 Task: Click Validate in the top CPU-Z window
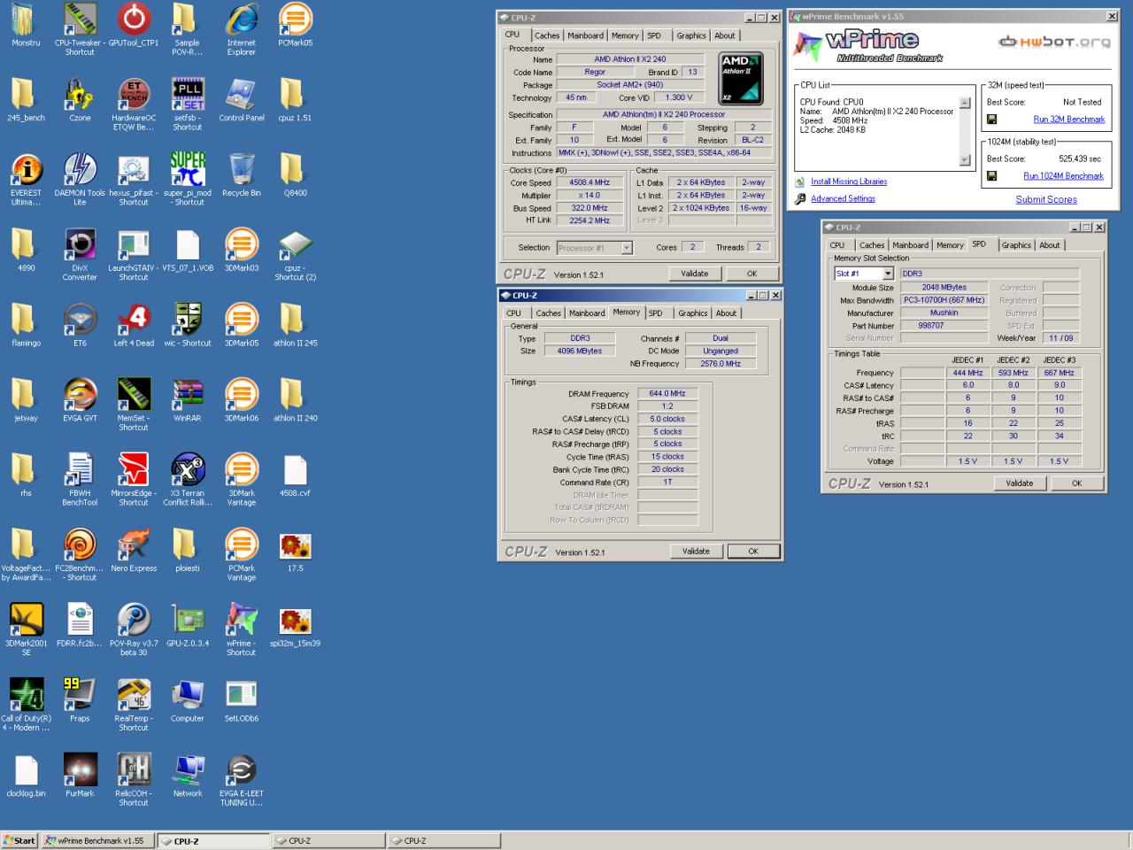click(695, 274)
